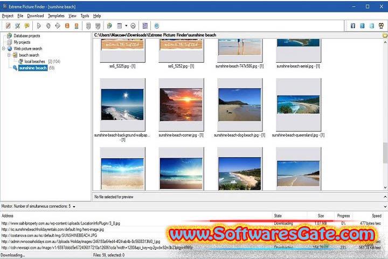Image resolution: width=388 pixels, height=259 pixels.
Task: Click the plain orange cylinder toolbar icon
Action: (67, 26)
